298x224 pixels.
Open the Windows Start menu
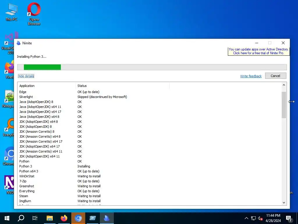pos(7,218)
